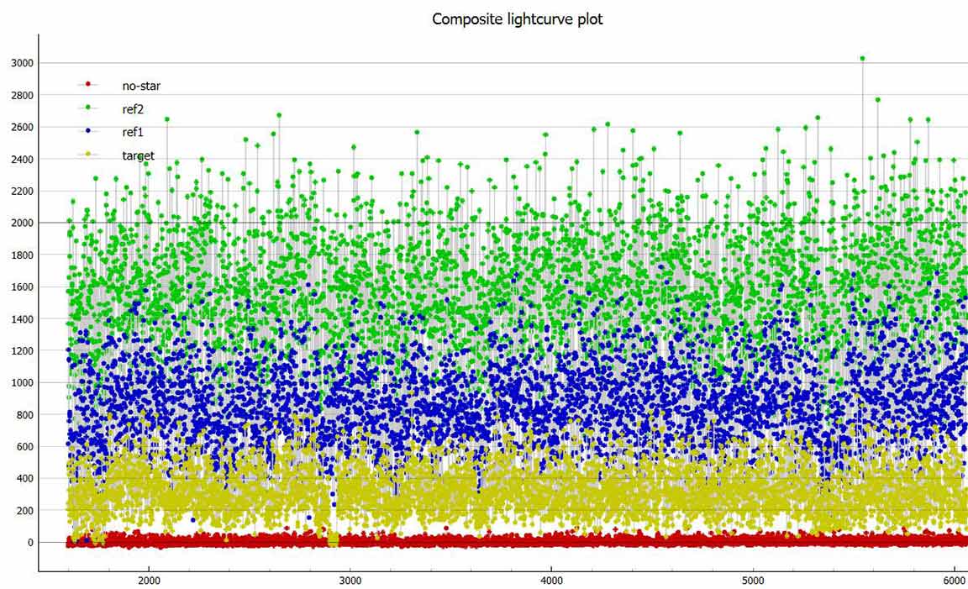Click the "Composite lightcurve plot" title
Viewport: 968px width, 589px height.
517,18
